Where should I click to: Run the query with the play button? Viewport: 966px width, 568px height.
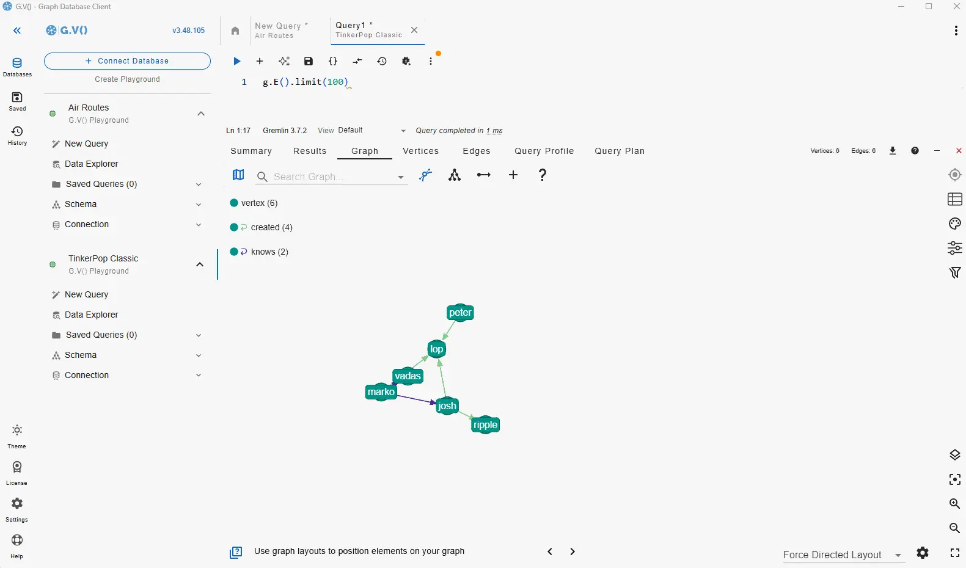(x=237, y=61)
